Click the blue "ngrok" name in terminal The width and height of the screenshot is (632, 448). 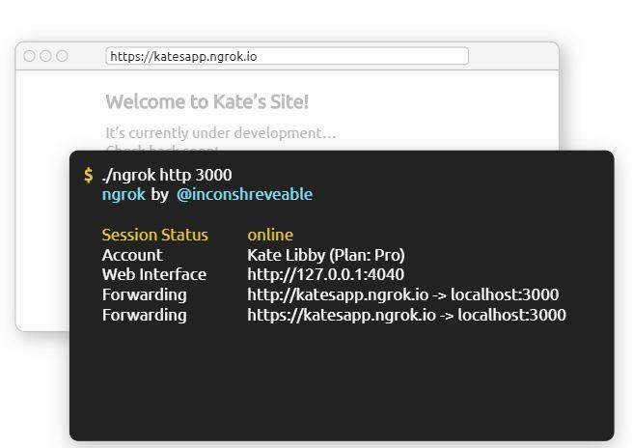[124, 194]
